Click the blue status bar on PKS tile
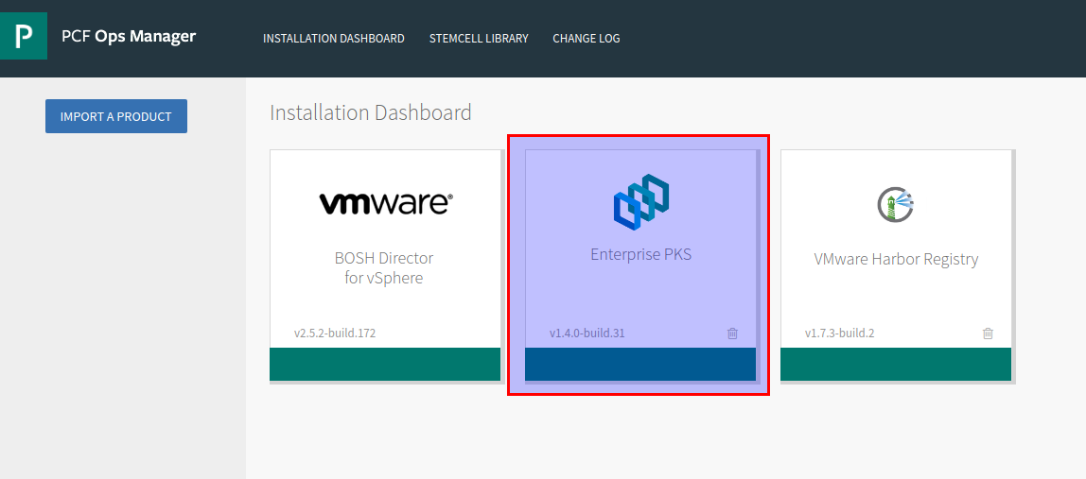1086x479 pixels. pos(640,364)
